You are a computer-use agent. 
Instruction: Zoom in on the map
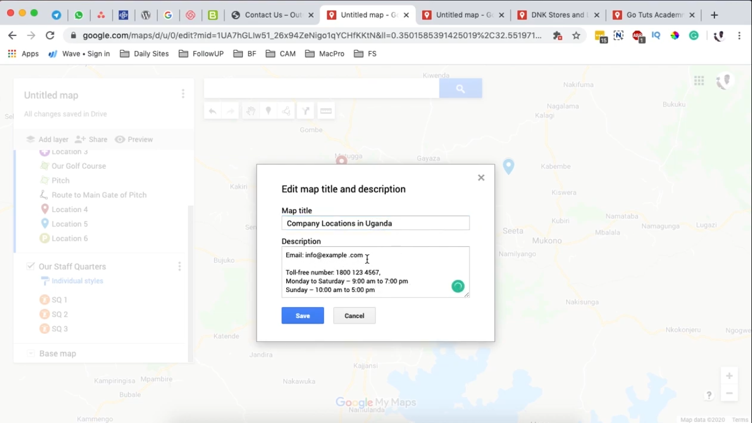729,376
